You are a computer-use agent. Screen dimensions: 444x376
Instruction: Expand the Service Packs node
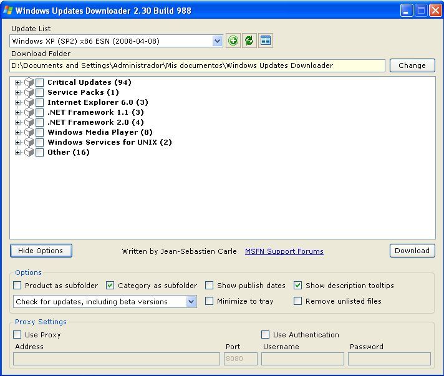click(x=18, y=92)
